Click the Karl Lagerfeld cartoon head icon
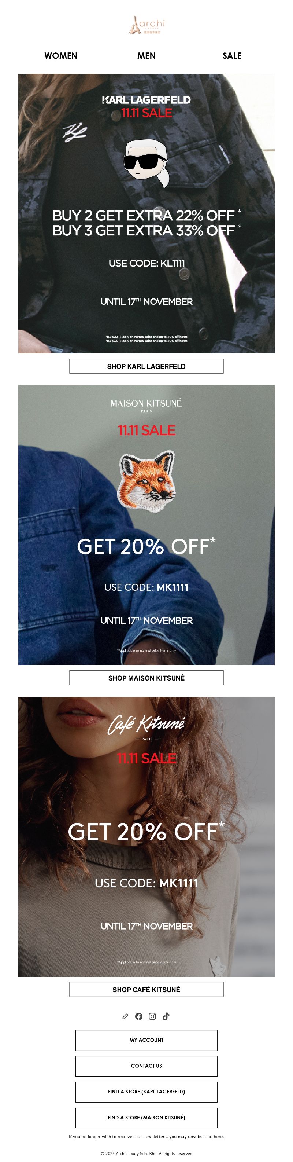The width and height of the screenshot is (293, 1162). [x=146, y=163]
